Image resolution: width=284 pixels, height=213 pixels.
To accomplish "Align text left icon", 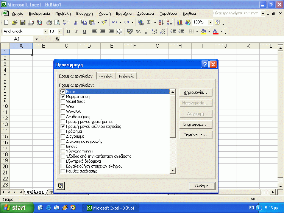I will tap(95, 31).
